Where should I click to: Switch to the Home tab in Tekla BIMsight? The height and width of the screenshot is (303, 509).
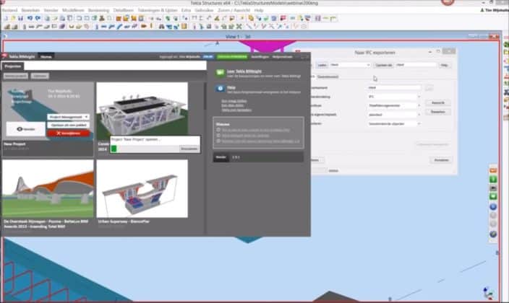46,57
